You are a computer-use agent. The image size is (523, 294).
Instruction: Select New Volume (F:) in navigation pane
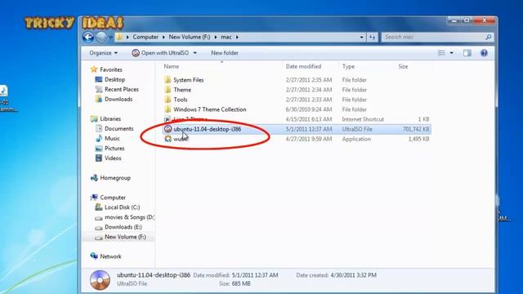point(125,237)
